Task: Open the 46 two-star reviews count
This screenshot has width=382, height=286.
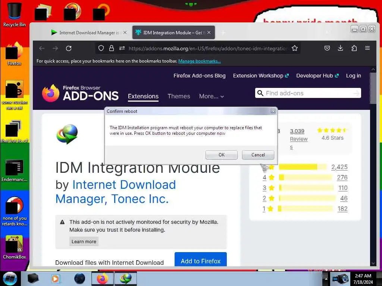Action: (x=344, y=198)
